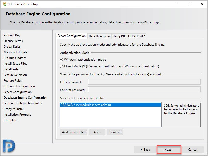
Task: Click Product Key in the step list
Action: click(12, 35)
